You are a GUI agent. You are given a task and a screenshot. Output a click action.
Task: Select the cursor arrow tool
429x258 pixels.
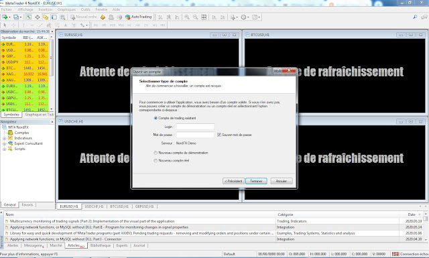[5, 25]
